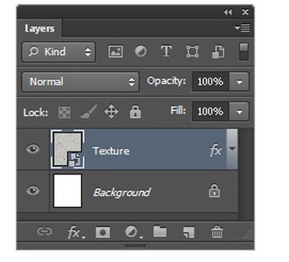Open the Layers panel flyout menu

[x=242, y=28]
